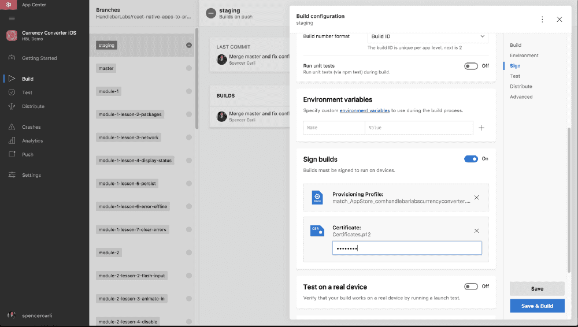Select Build in the sidebar
Image resolution: width=578 pixels, height=327 pixels.
click(x=28, y=79)
